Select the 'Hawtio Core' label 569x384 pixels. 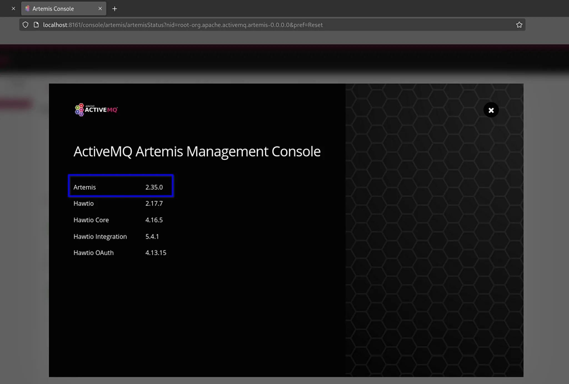91,220
